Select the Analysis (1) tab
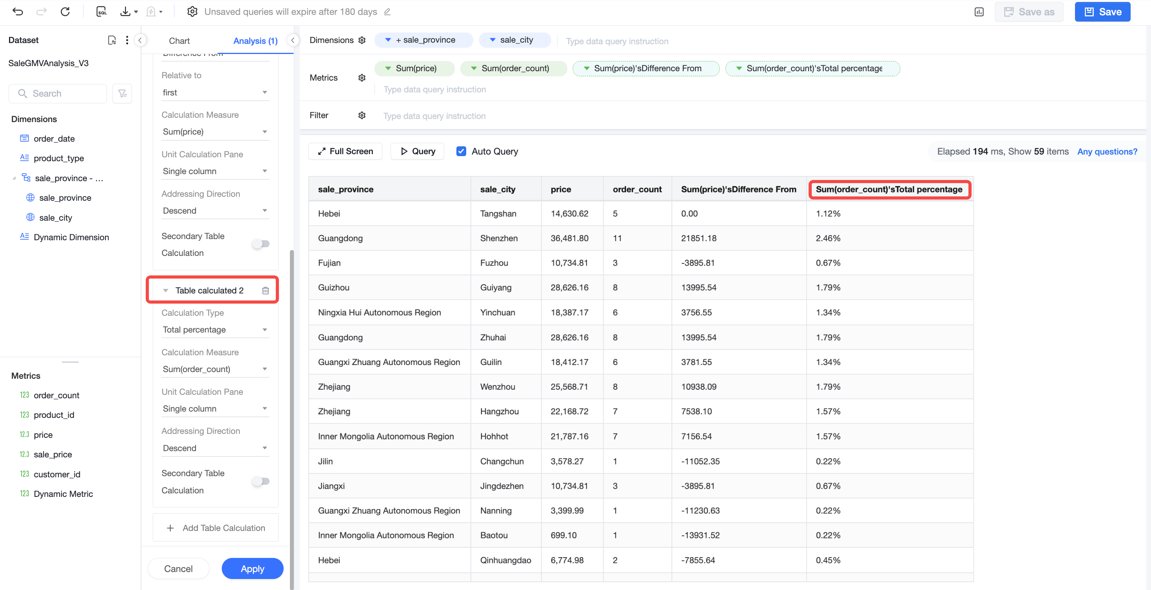 [255, 41]
